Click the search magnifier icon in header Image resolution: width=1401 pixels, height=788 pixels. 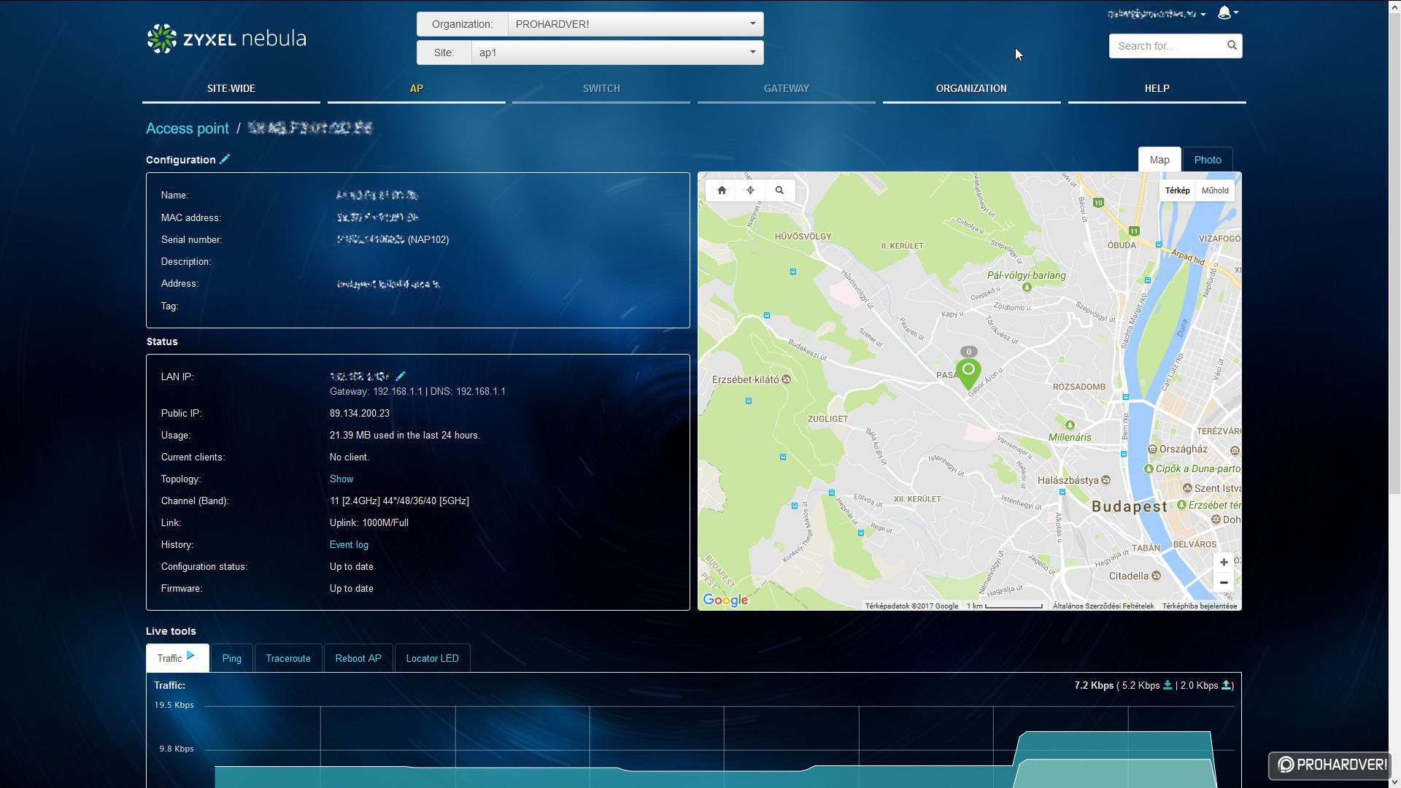tap(1232, 45)
